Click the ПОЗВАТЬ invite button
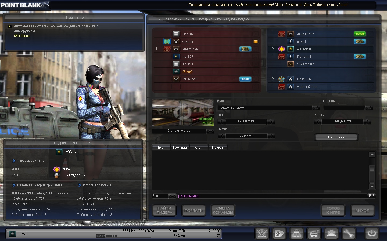Screen dimensions: 387x241 point(193,210)
